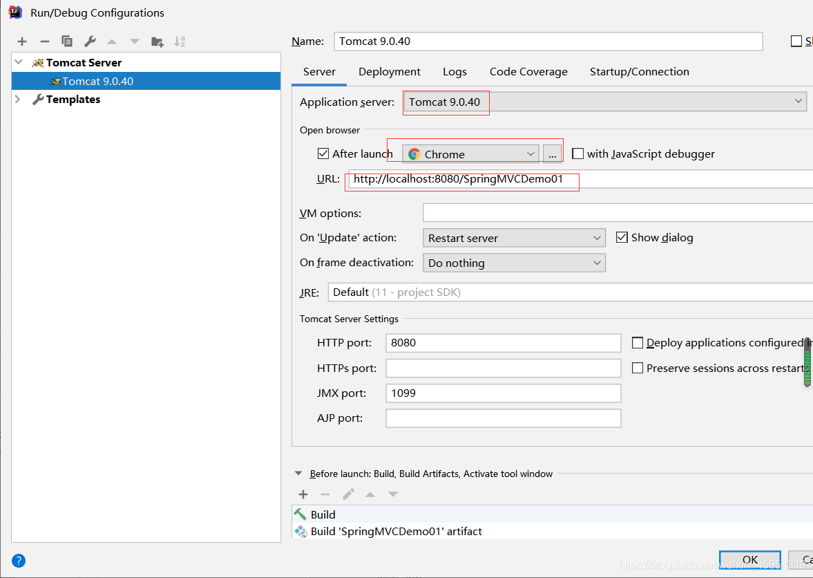Toggle the Show dialog checkbox

pyautogui.click(x=622, y=237)
